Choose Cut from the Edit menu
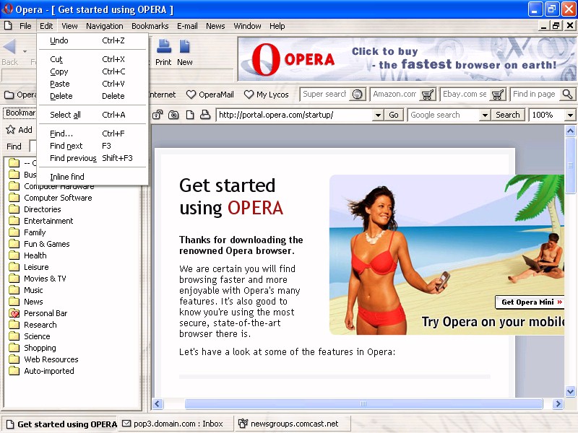Viewport: 578px width, 433px height. point(92,59)
